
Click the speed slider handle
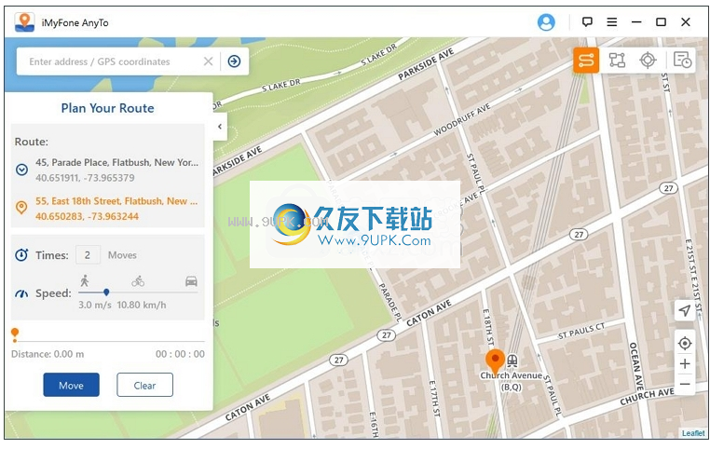click(106, 293)
